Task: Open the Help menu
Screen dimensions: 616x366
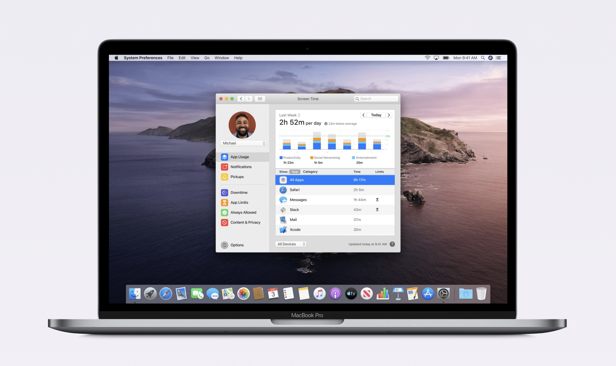Action: click(x=238, y=58)
